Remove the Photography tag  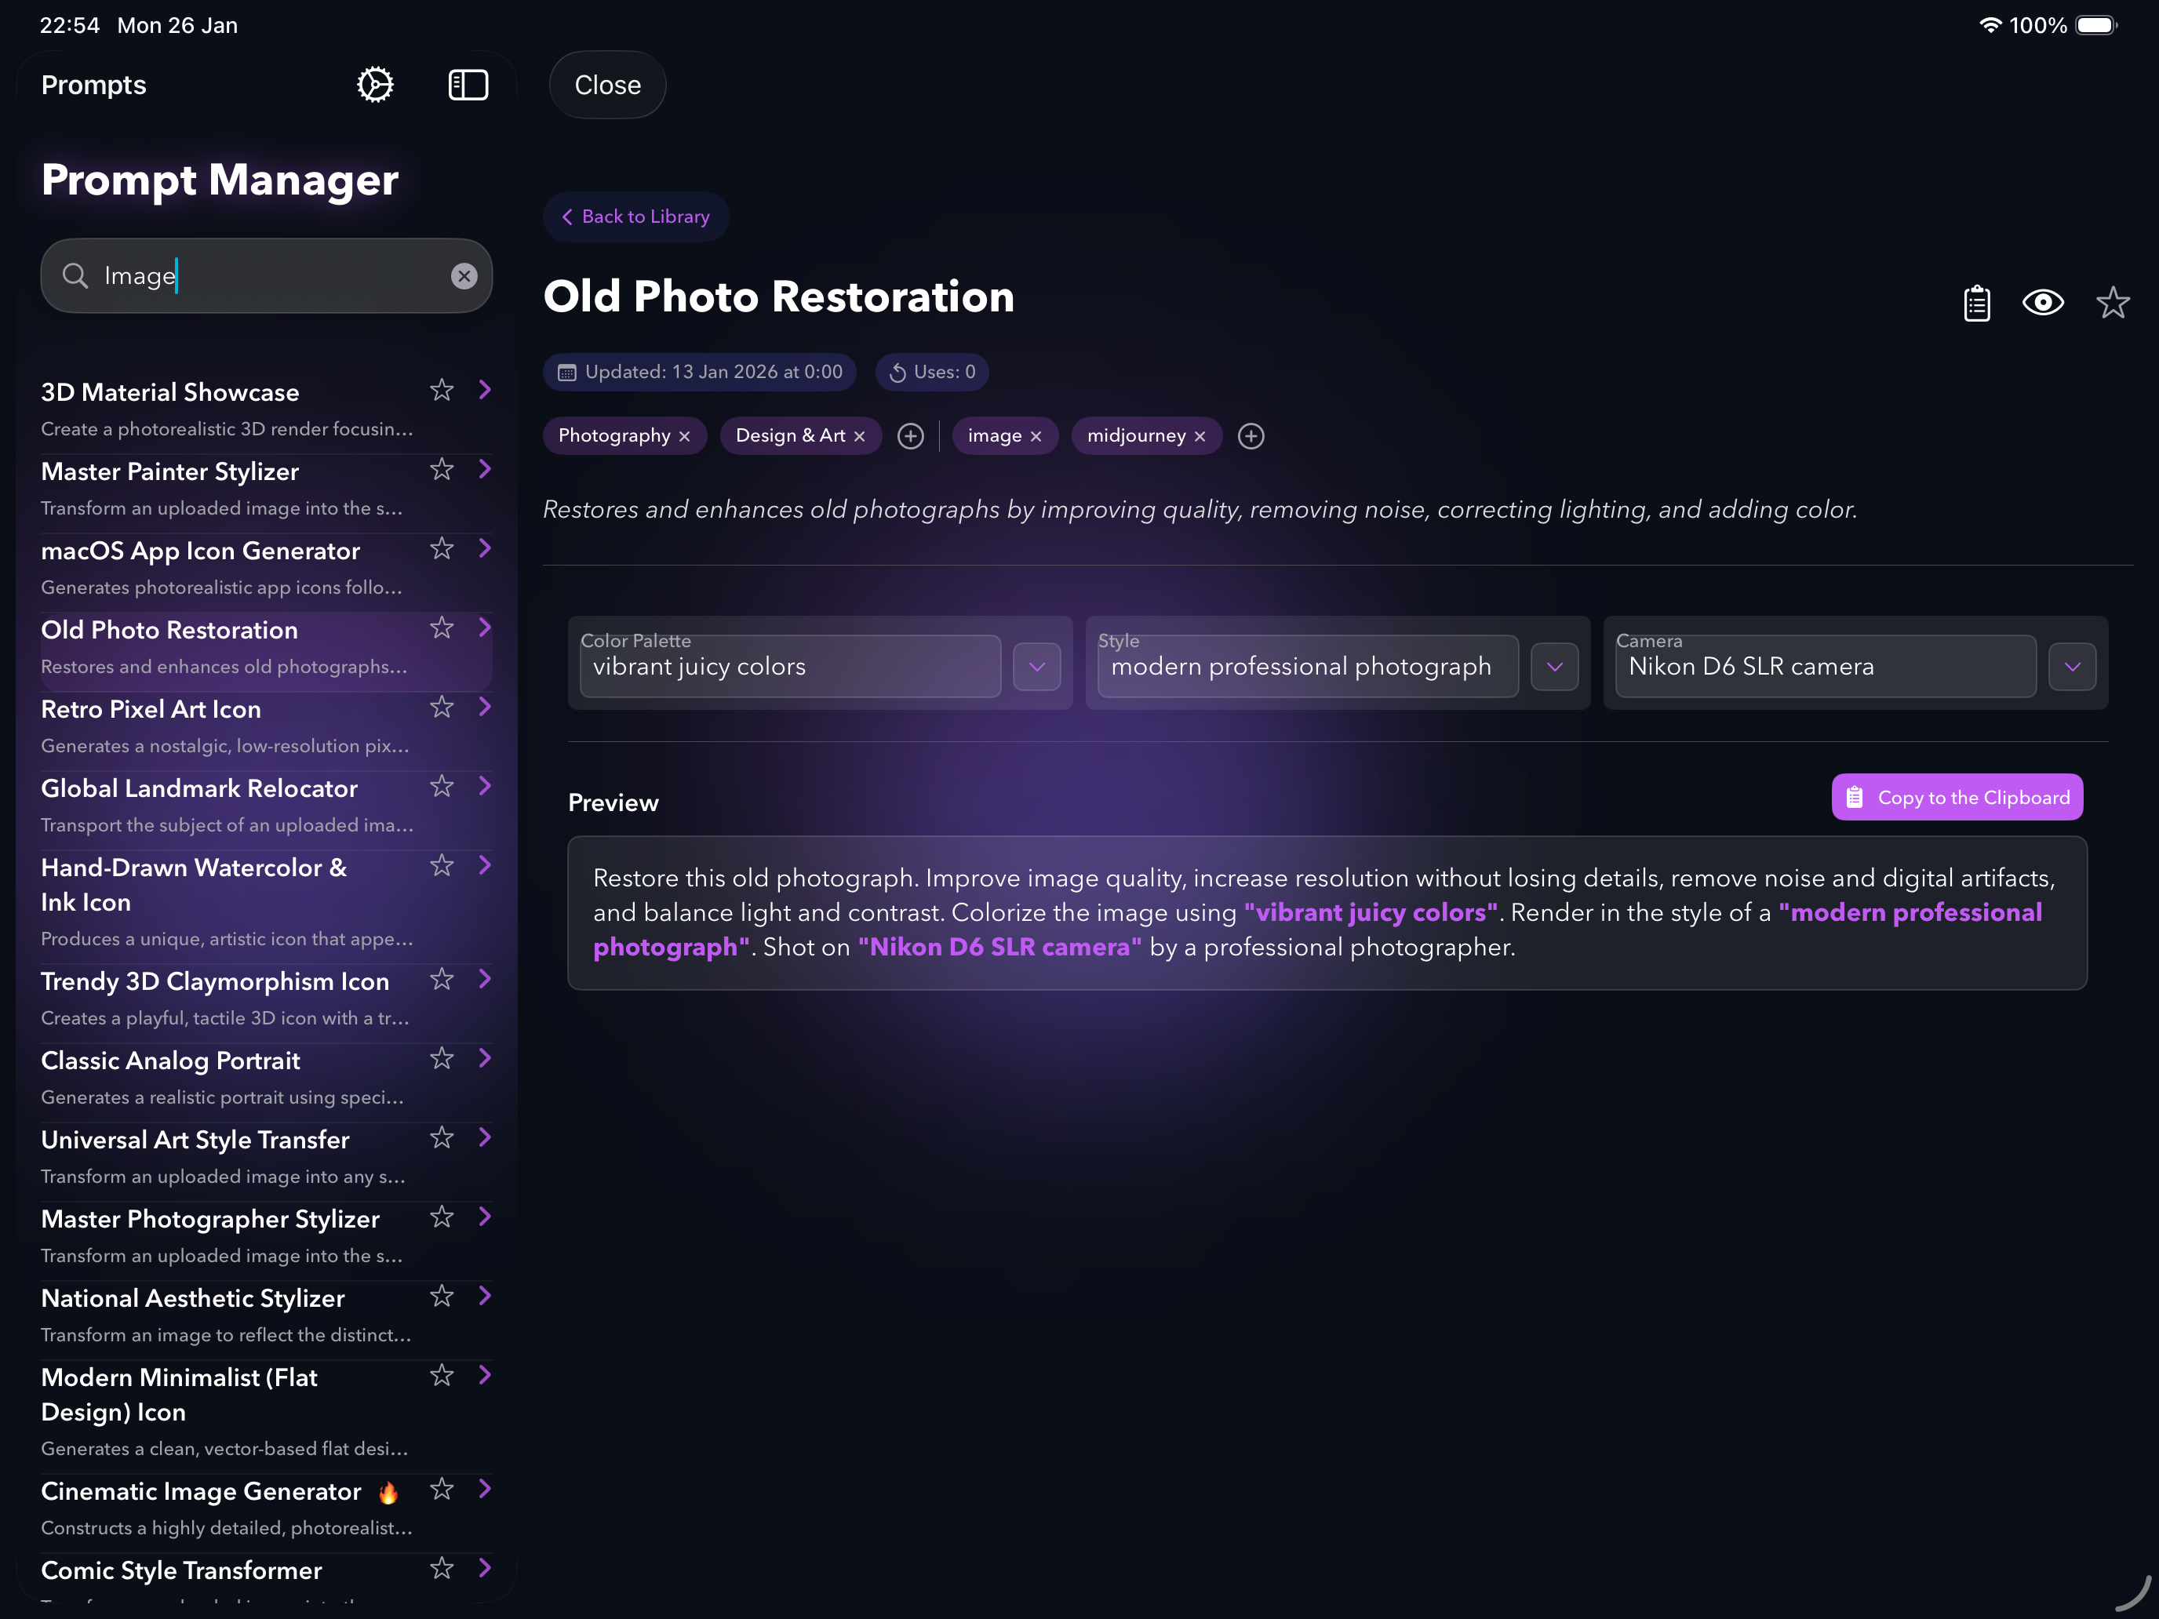point(686,436)
